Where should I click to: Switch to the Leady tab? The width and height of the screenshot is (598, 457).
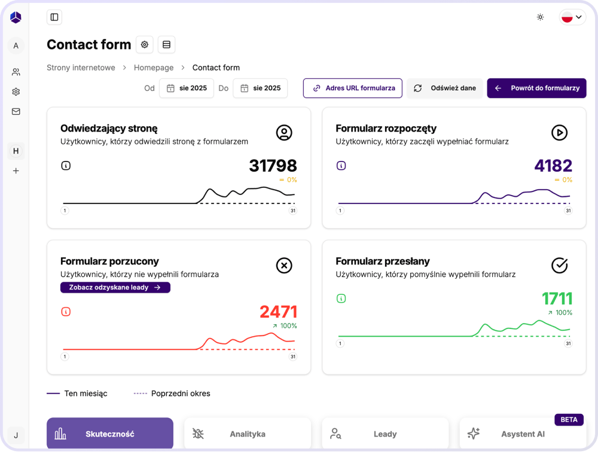(385, 434)
